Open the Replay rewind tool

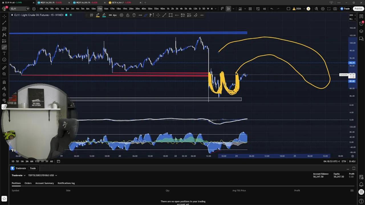coord(264,9)
